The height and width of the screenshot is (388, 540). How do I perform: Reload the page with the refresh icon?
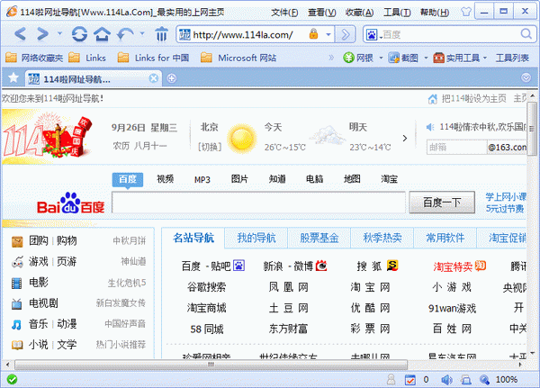click(x=79, y=34)
